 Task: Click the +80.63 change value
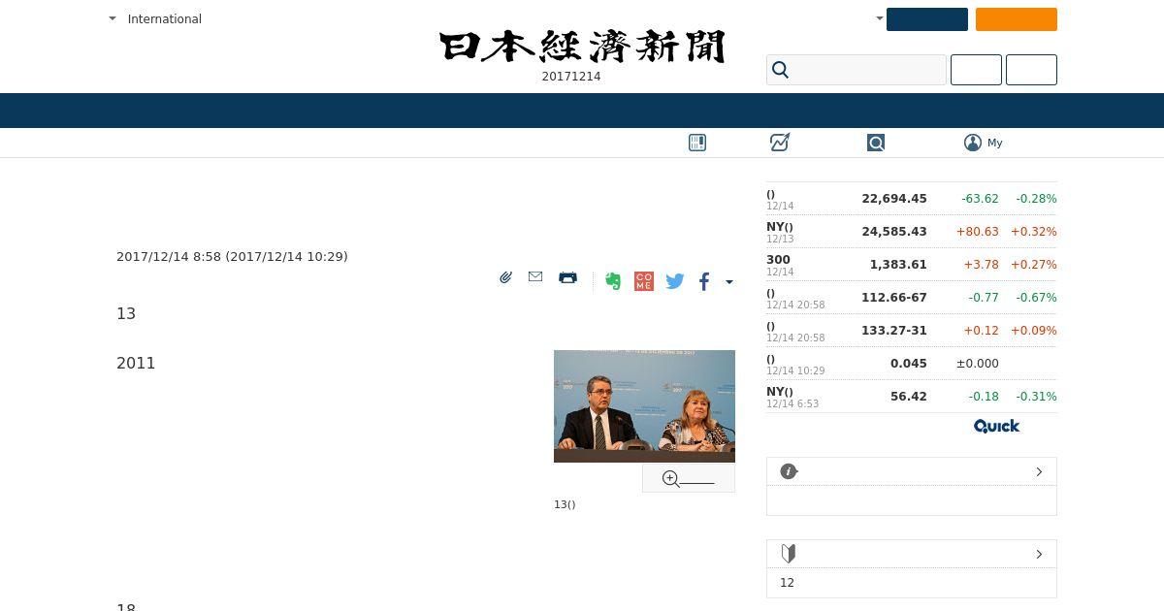978,232
